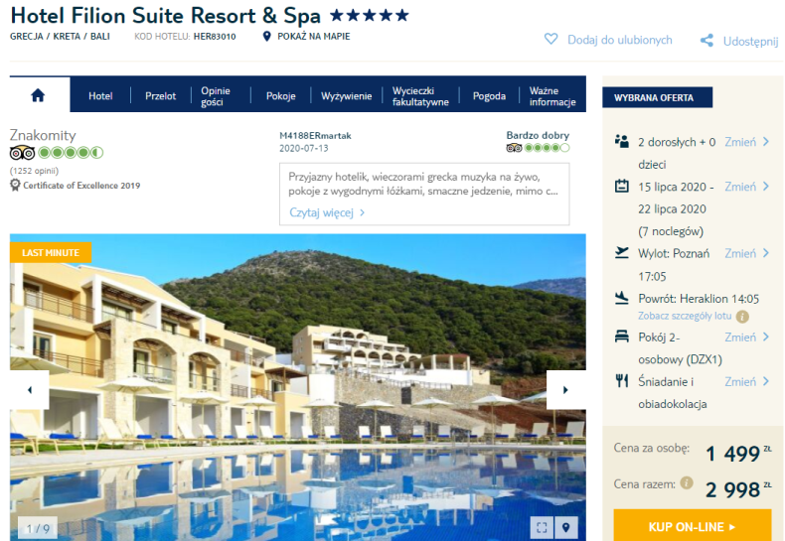Expand Zmień for number of guests

click(x=746, y=142)
